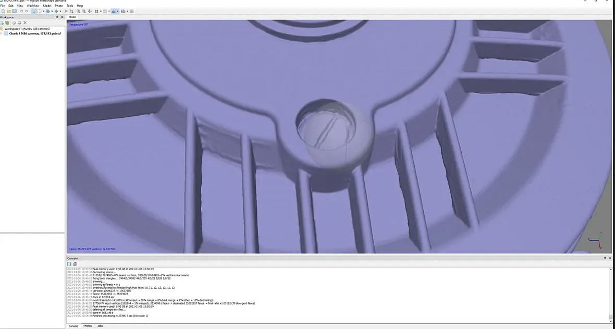Select the Rectangle Selection tool

(x=39, y=11)
